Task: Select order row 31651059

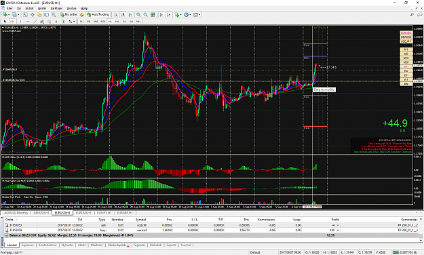Action: [x=211, y=230]
